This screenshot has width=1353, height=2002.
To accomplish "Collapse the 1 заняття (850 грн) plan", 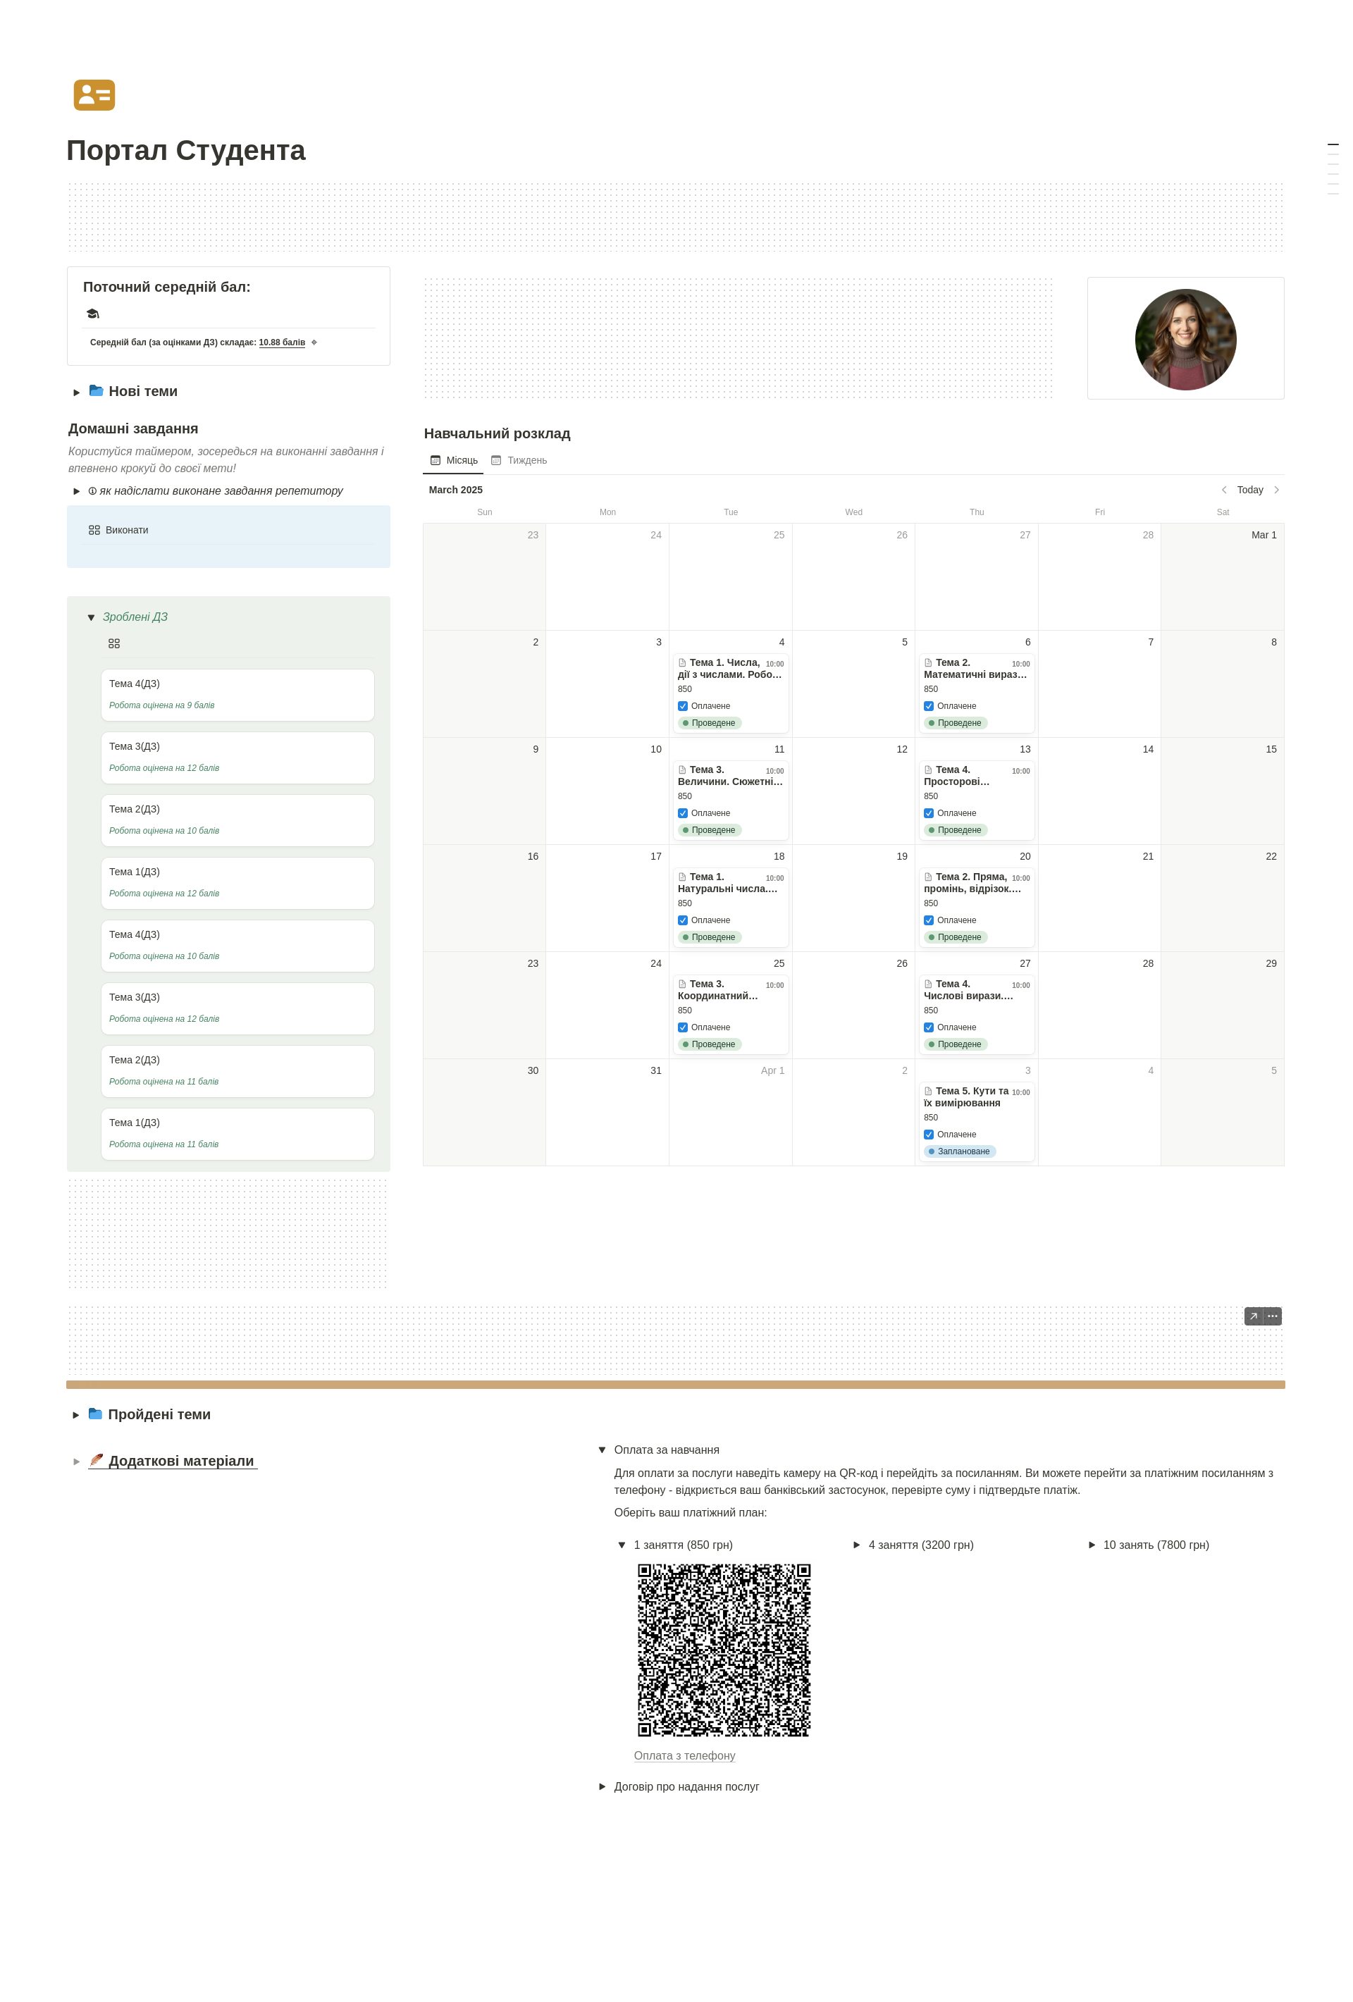I will coord(622,1545).
